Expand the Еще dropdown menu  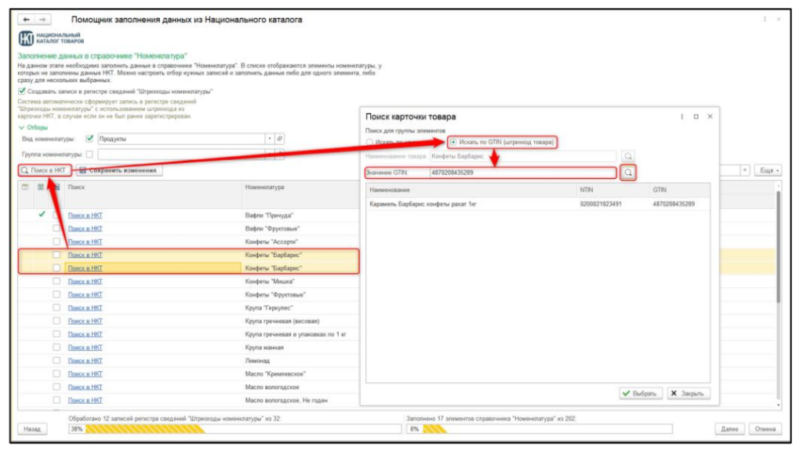click(768, 170)
